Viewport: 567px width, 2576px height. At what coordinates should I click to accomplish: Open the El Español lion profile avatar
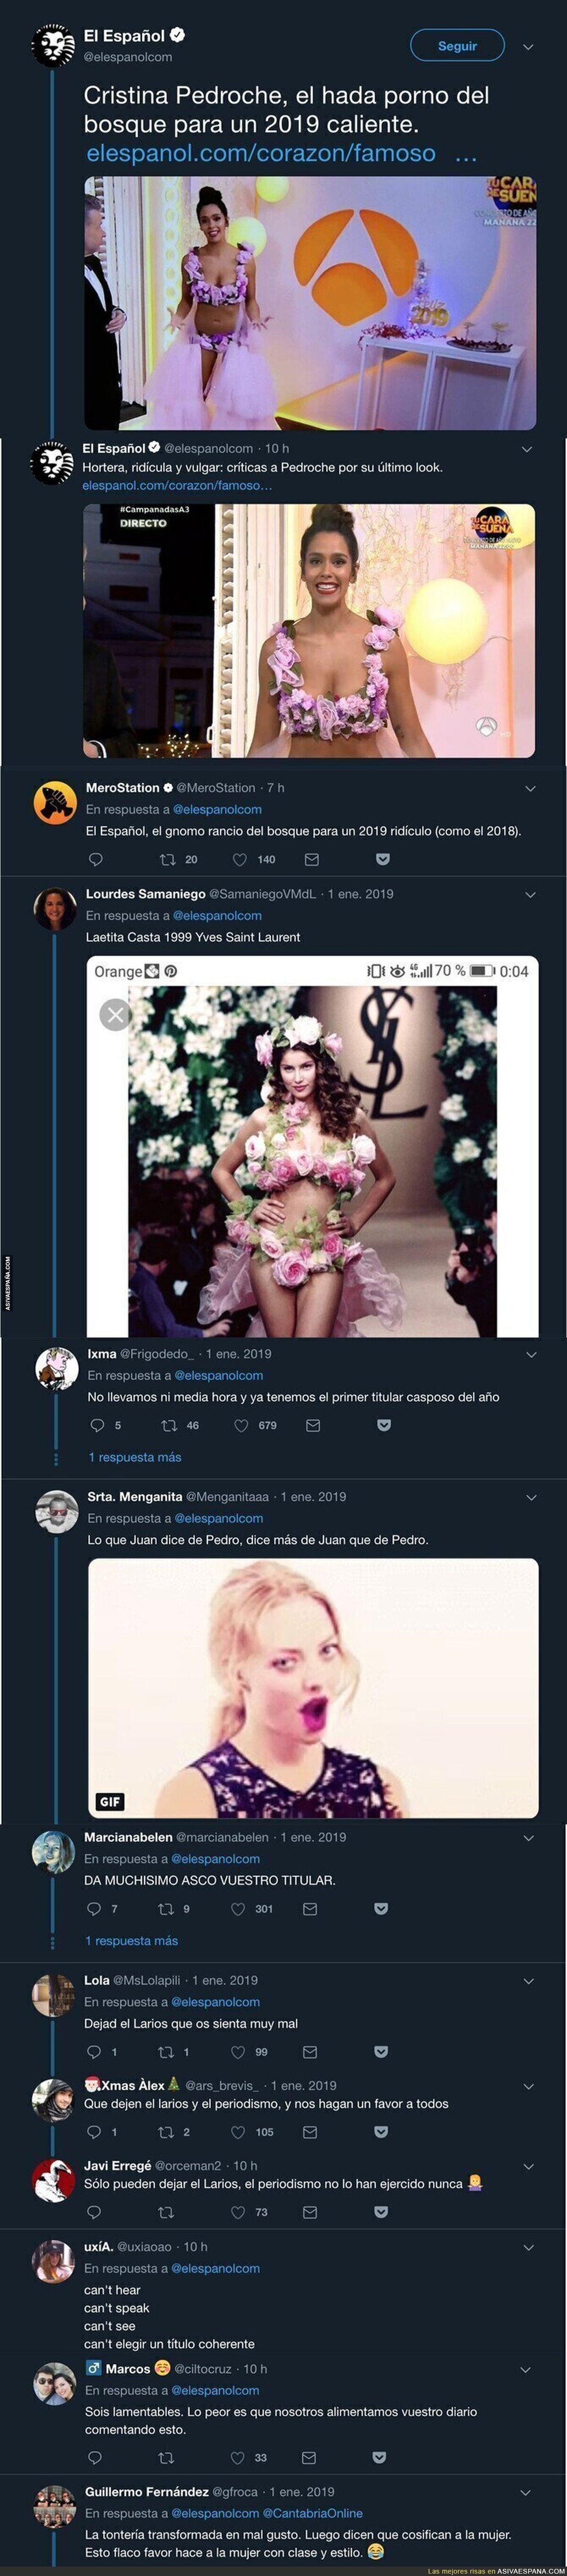point(52,46)
